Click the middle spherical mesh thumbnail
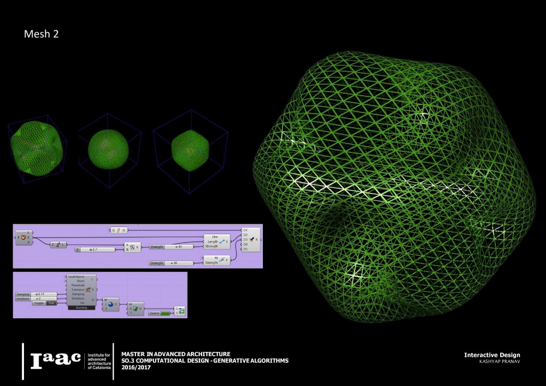This screenshot has height=386, width=546. 109,147
